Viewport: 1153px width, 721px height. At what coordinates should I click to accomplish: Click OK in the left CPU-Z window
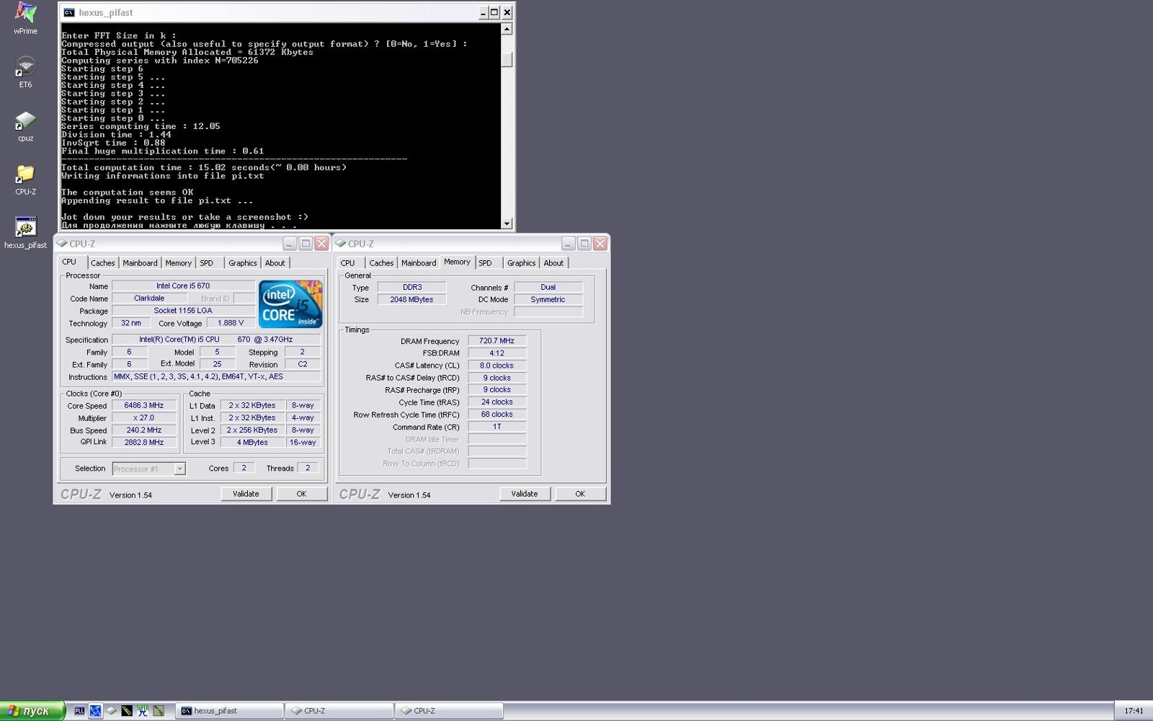(301, 494)
